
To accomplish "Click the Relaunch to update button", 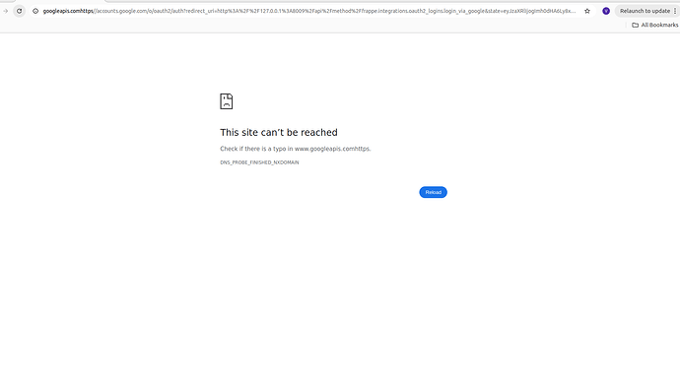I will pos(645,11).
